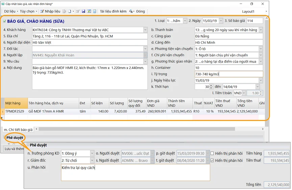Click the Nhập liệu data entry icon
292x190 pixels.
tap(42, 11)
